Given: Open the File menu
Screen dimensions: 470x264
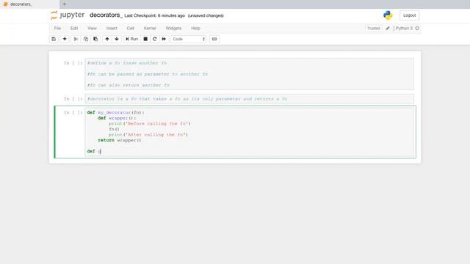Looking at the screenshot, I should click(x=57, y=28).
